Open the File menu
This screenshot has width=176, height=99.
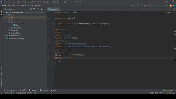[5, 2]
